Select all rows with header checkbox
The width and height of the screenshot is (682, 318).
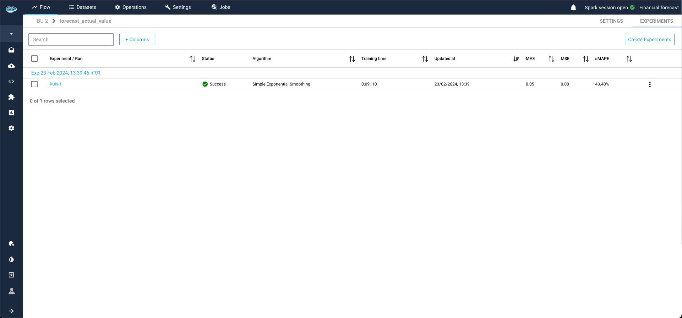click(x=34, y=59)
